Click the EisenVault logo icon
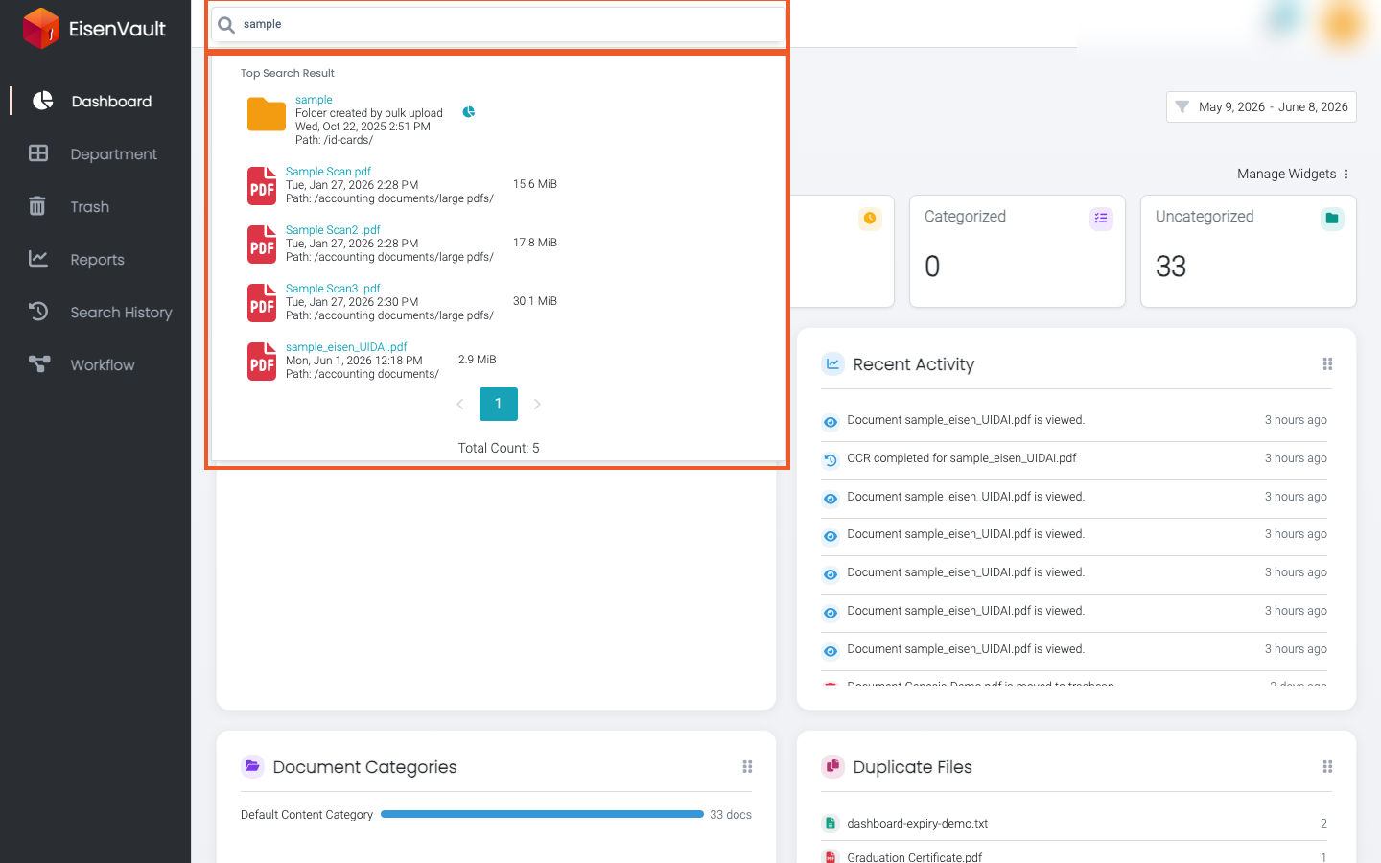 pyautogui.click(x=41, y=28)
